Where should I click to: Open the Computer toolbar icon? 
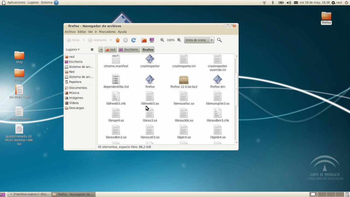[152, 40]
